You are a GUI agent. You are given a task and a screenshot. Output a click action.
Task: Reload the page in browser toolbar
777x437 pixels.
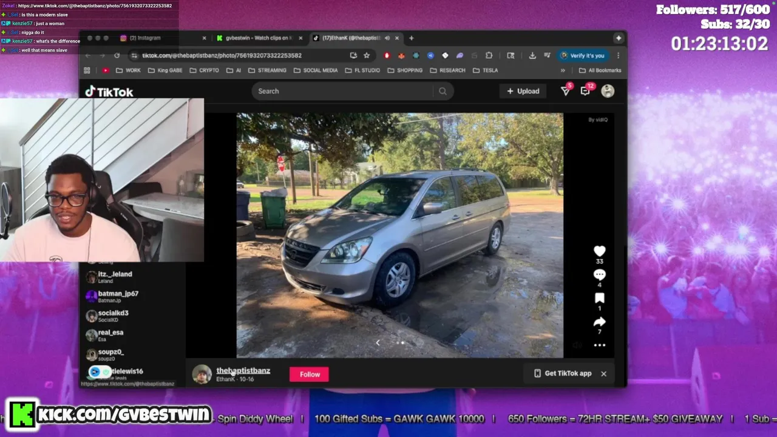(x=117, y=55)
